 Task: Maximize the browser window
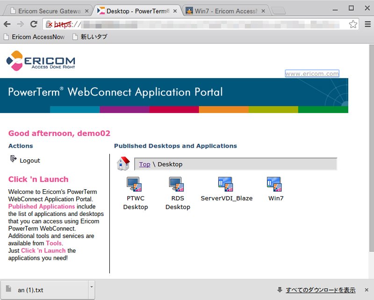(351, 8)
